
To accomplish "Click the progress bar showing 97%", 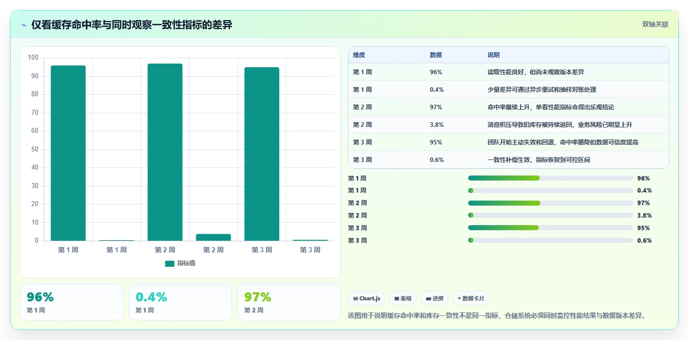I will [550, 203].
